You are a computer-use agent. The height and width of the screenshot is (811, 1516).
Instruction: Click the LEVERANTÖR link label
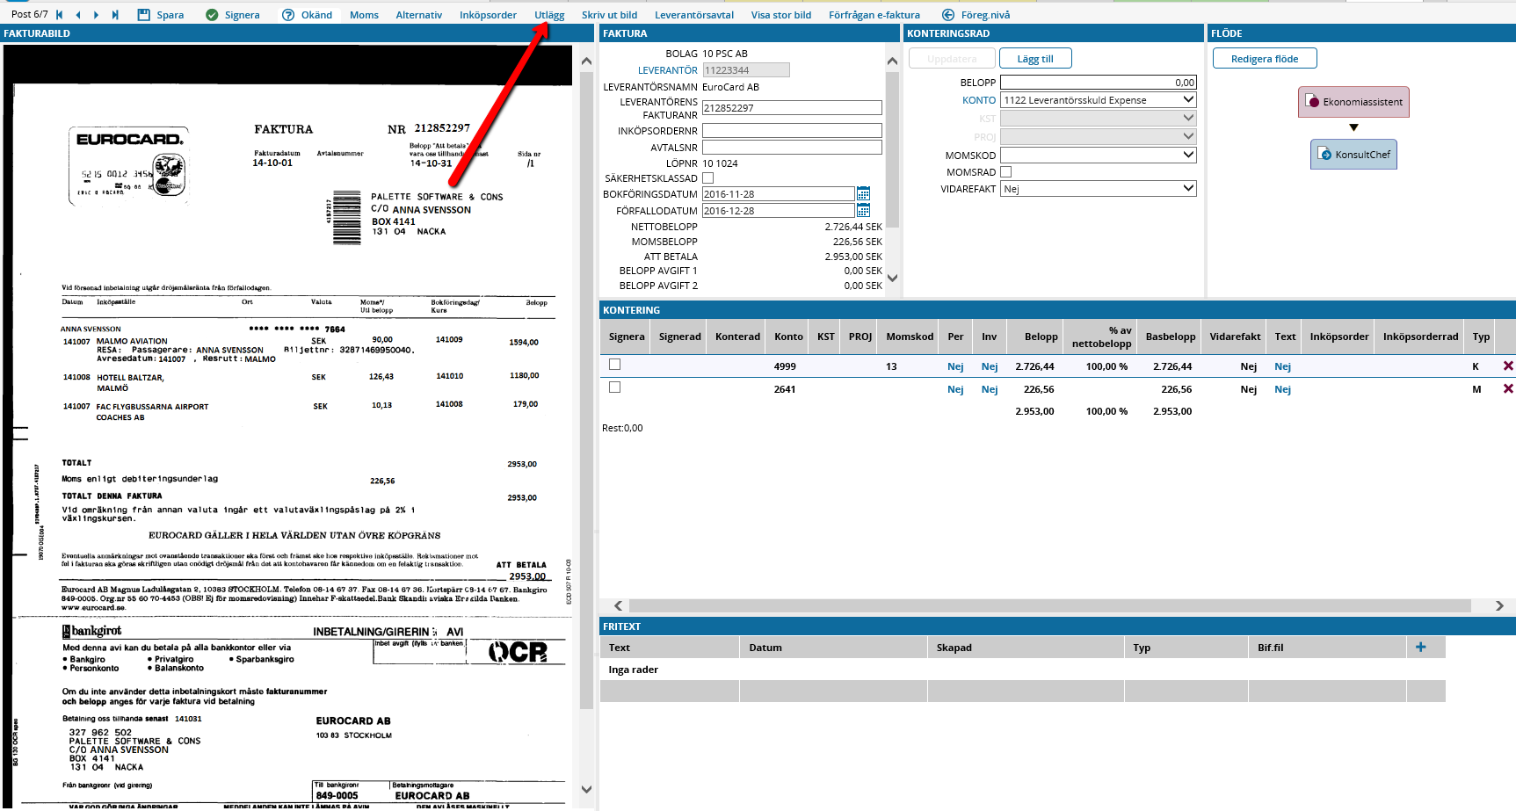click(668, 70)
